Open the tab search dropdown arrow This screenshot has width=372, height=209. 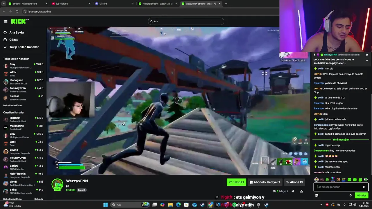(x=3, y=4)
